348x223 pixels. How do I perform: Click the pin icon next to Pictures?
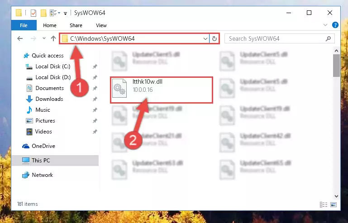click(x=95, y=121)
